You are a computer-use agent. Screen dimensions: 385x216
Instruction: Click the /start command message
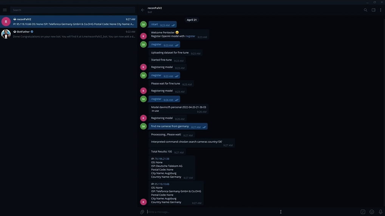tap(162, 24)
